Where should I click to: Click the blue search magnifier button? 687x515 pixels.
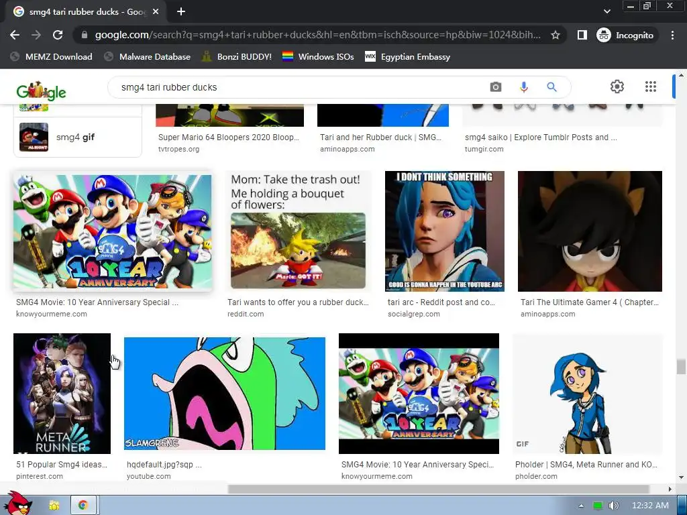pos(551,87)
